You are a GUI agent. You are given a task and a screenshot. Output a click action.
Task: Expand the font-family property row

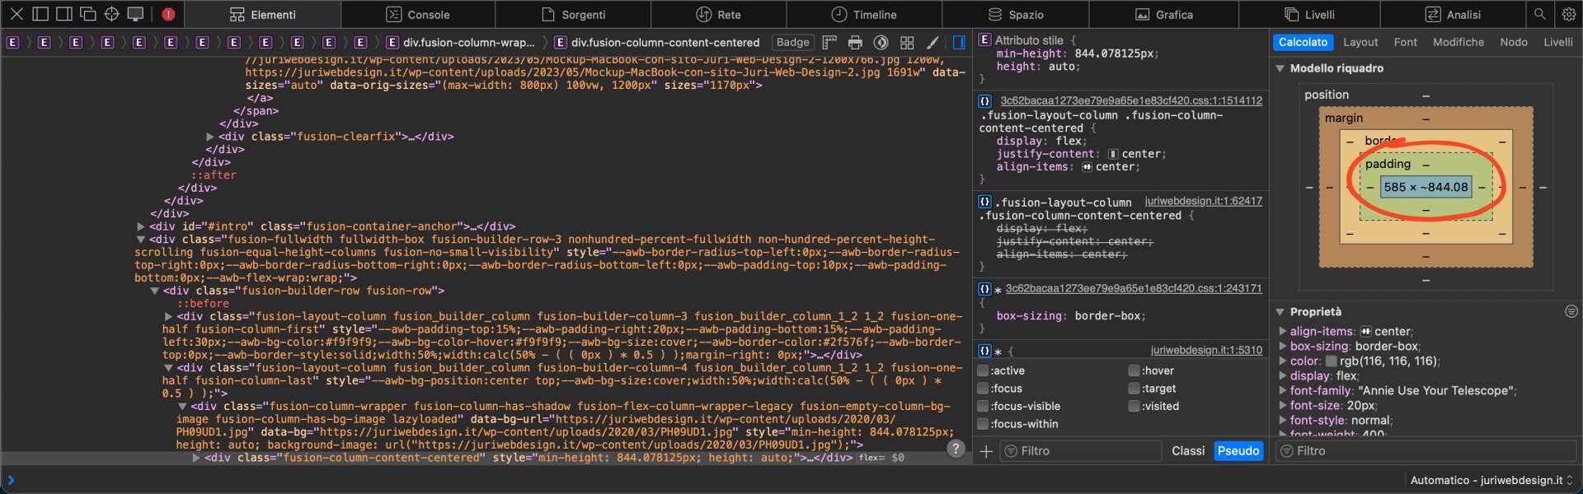[1283, 391]
